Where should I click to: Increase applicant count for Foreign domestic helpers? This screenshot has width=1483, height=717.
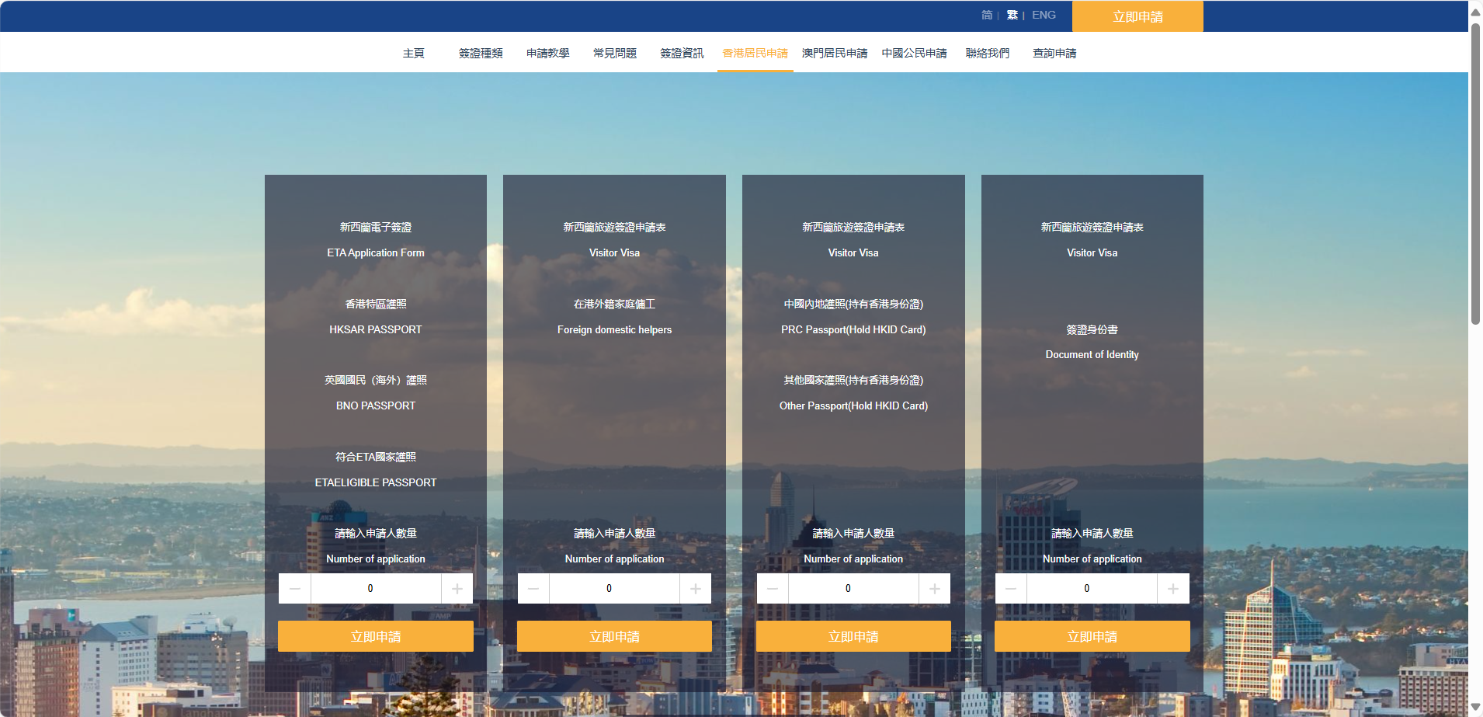(696, 589)
